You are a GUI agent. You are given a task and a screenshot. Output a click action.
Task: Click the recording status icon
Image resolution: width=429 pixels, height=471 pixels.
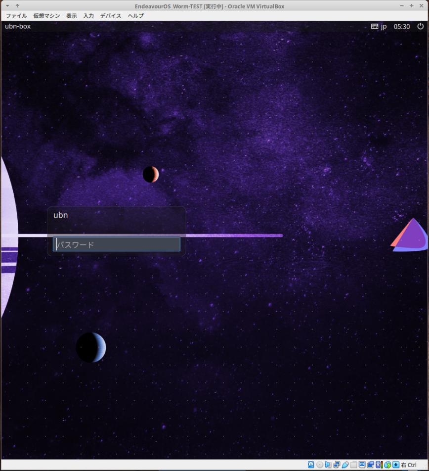371,465
